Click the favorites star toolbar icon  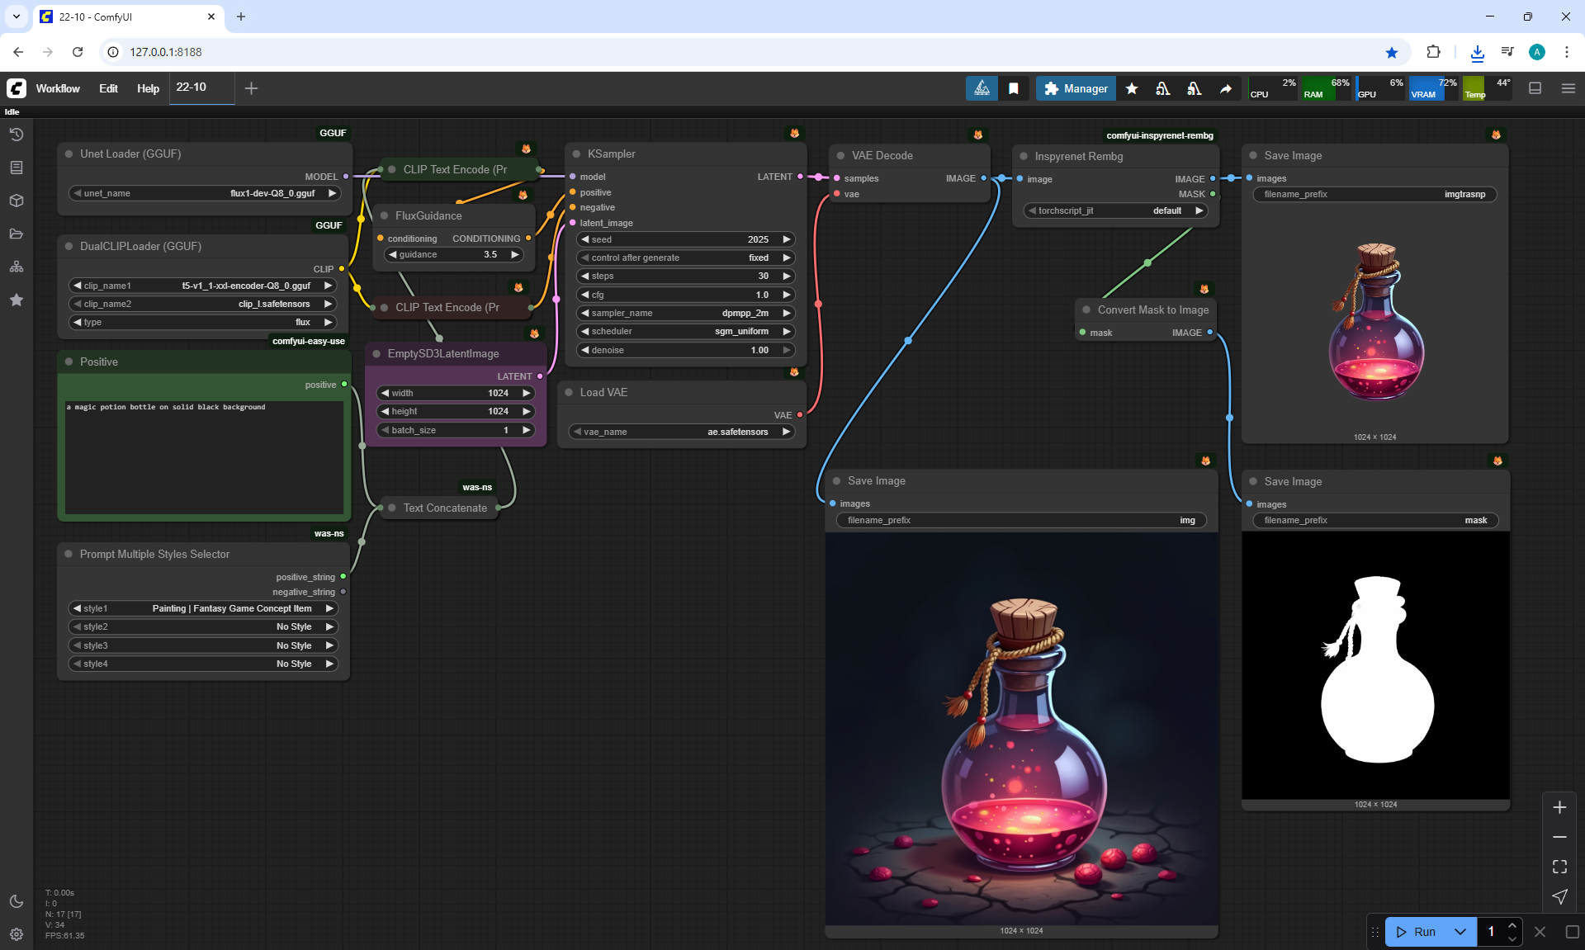tap(1132, 88)
